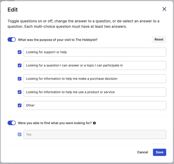
Task: Click the 'What was the purpose' question label
Action: point(58,40)
